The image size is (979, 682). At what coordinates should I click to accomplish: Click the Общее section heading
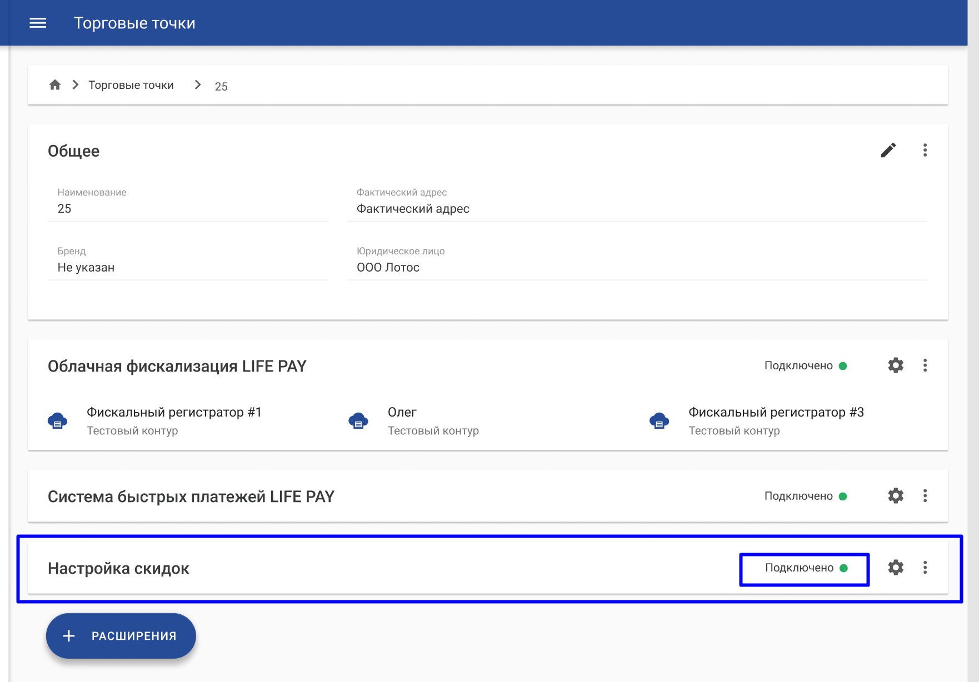[x=73, y=151]
